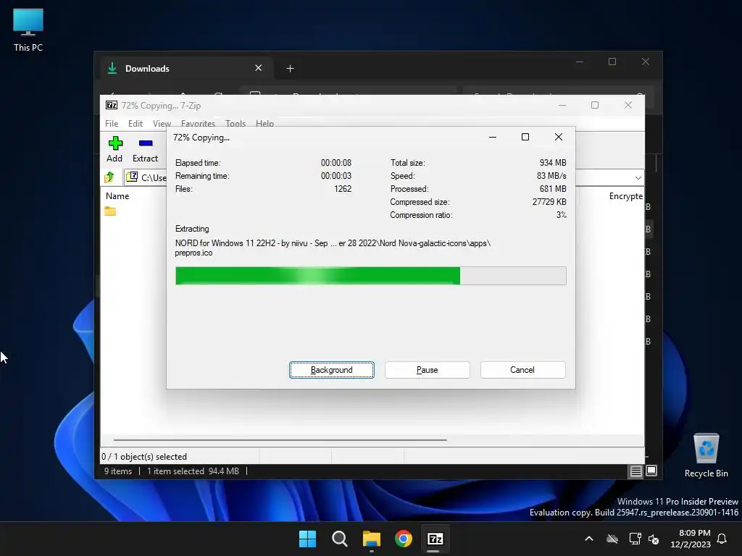Open File Explorer from the taskbar

click(372, 539)
